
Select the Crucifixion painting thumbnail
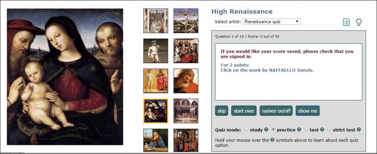pyautogui.click(x=186, y=21)
